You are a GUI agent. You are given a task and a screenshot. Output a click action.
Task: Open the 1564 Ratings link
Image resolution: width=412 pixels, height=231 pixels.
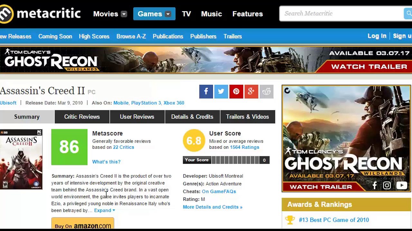coord(244,147)
